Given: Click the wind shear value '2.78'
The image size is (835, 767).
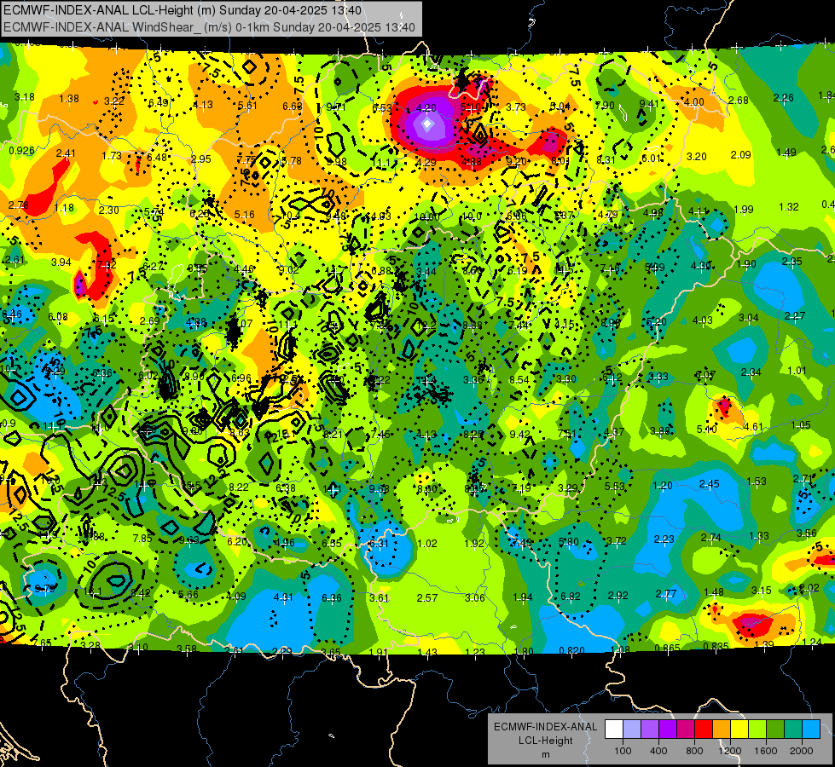Looking at the screenshot, I should click(19, 205).
